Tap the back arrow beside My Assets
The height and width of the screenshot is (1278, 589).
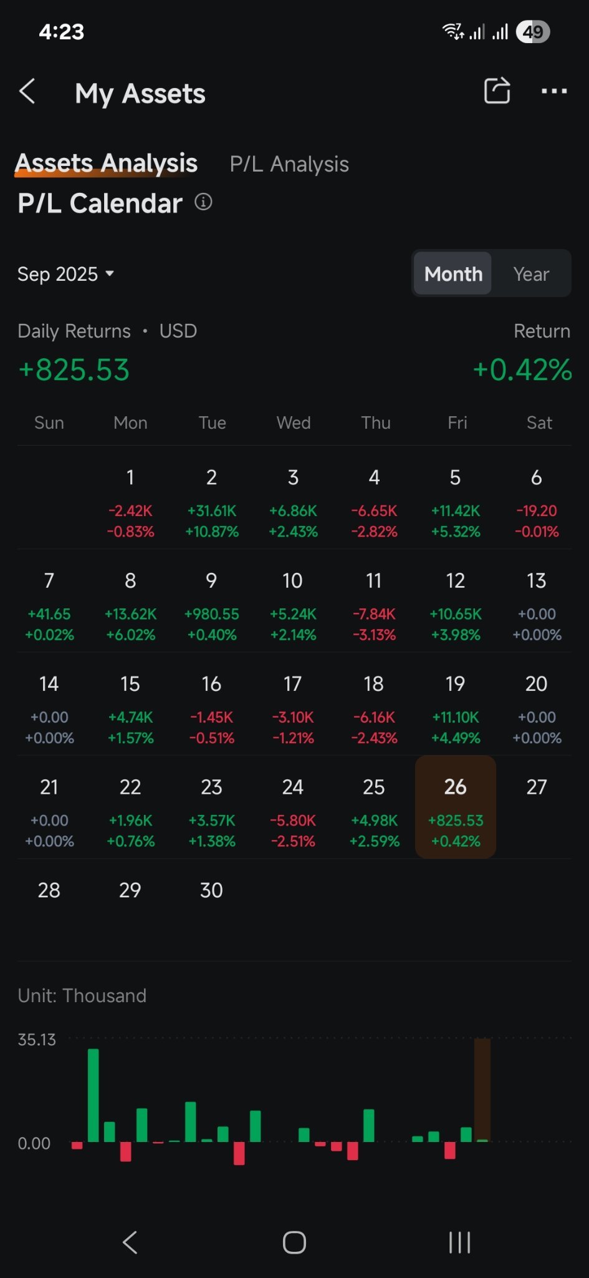27,92
